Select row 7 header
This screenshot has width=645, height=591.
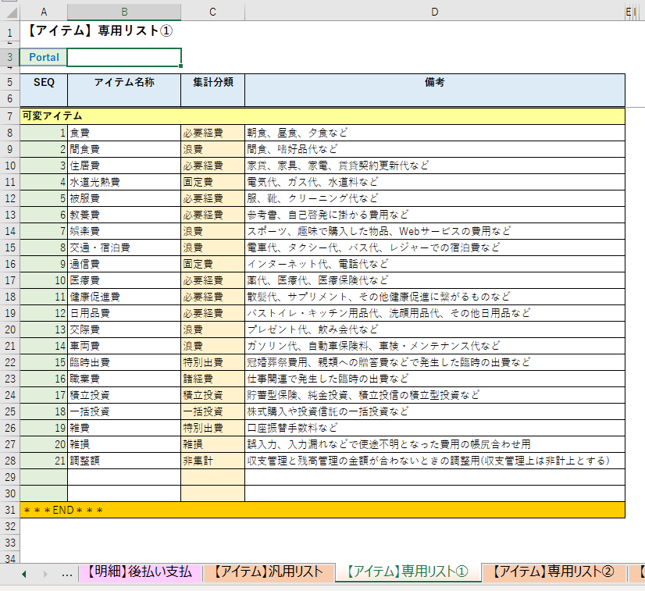coord(10,116)
